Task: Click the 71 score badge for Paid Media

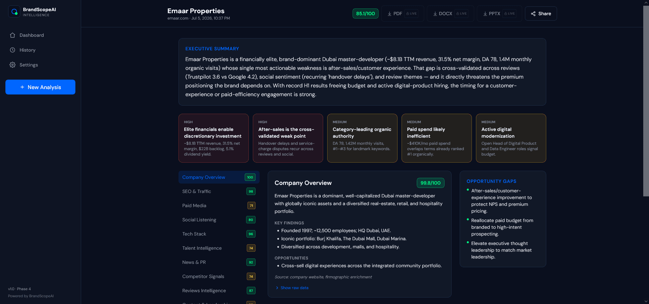Action: point(251,205)
